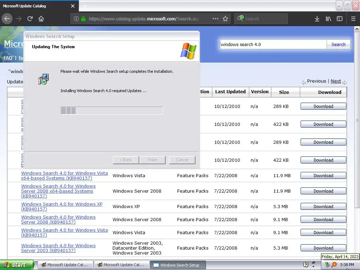Open Windows Search 4.0 Server 2003 link
Image resolution: width=360 pixels, height=270 pixels.
tap(58, 248)
